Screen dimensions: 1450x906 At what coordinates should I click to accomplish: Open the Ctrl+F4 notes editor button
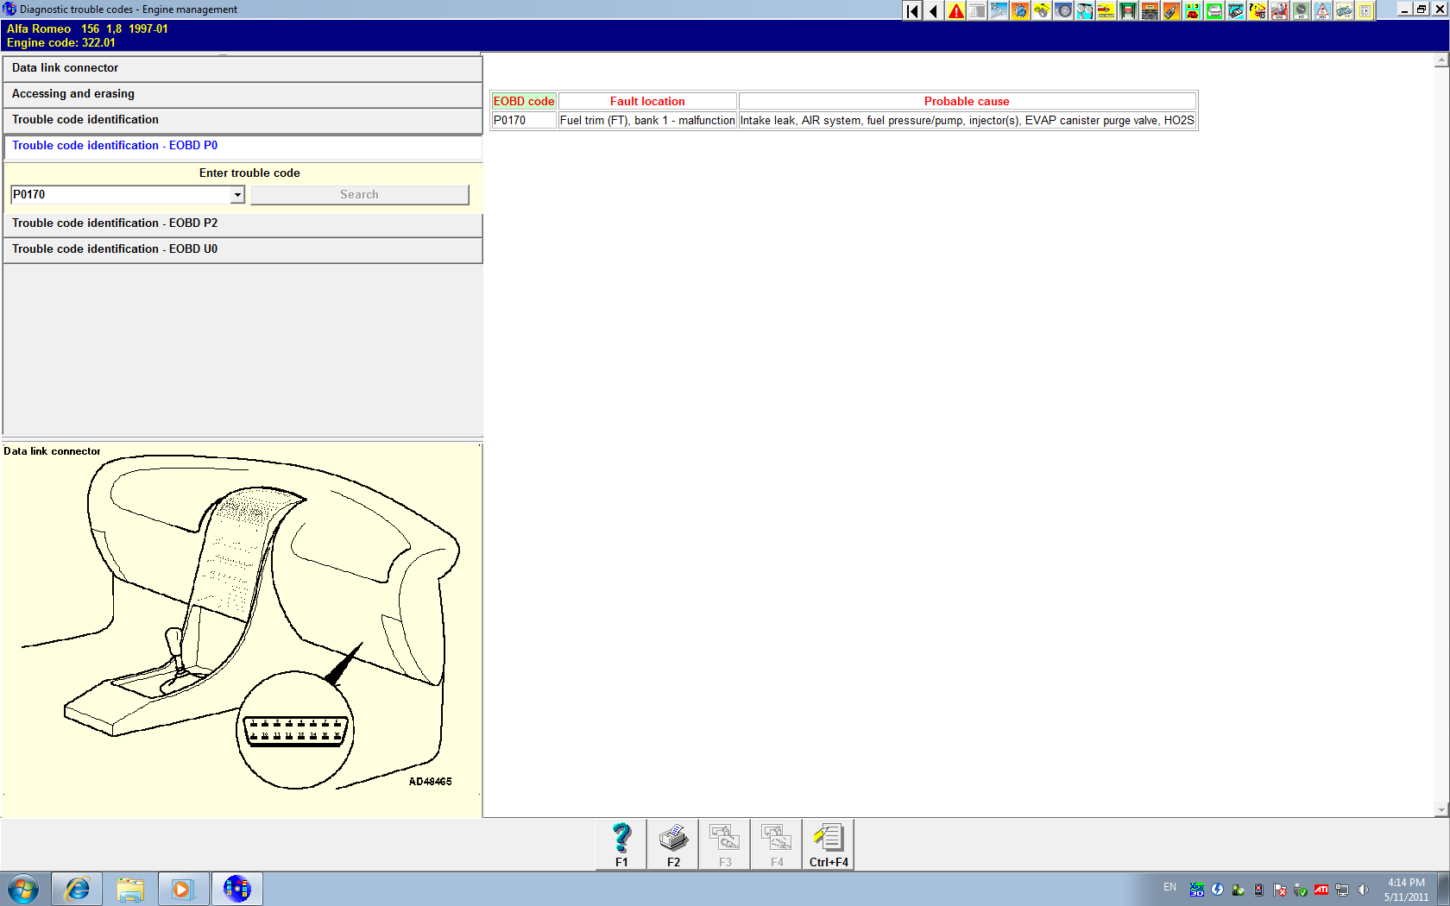coord(829,844)
